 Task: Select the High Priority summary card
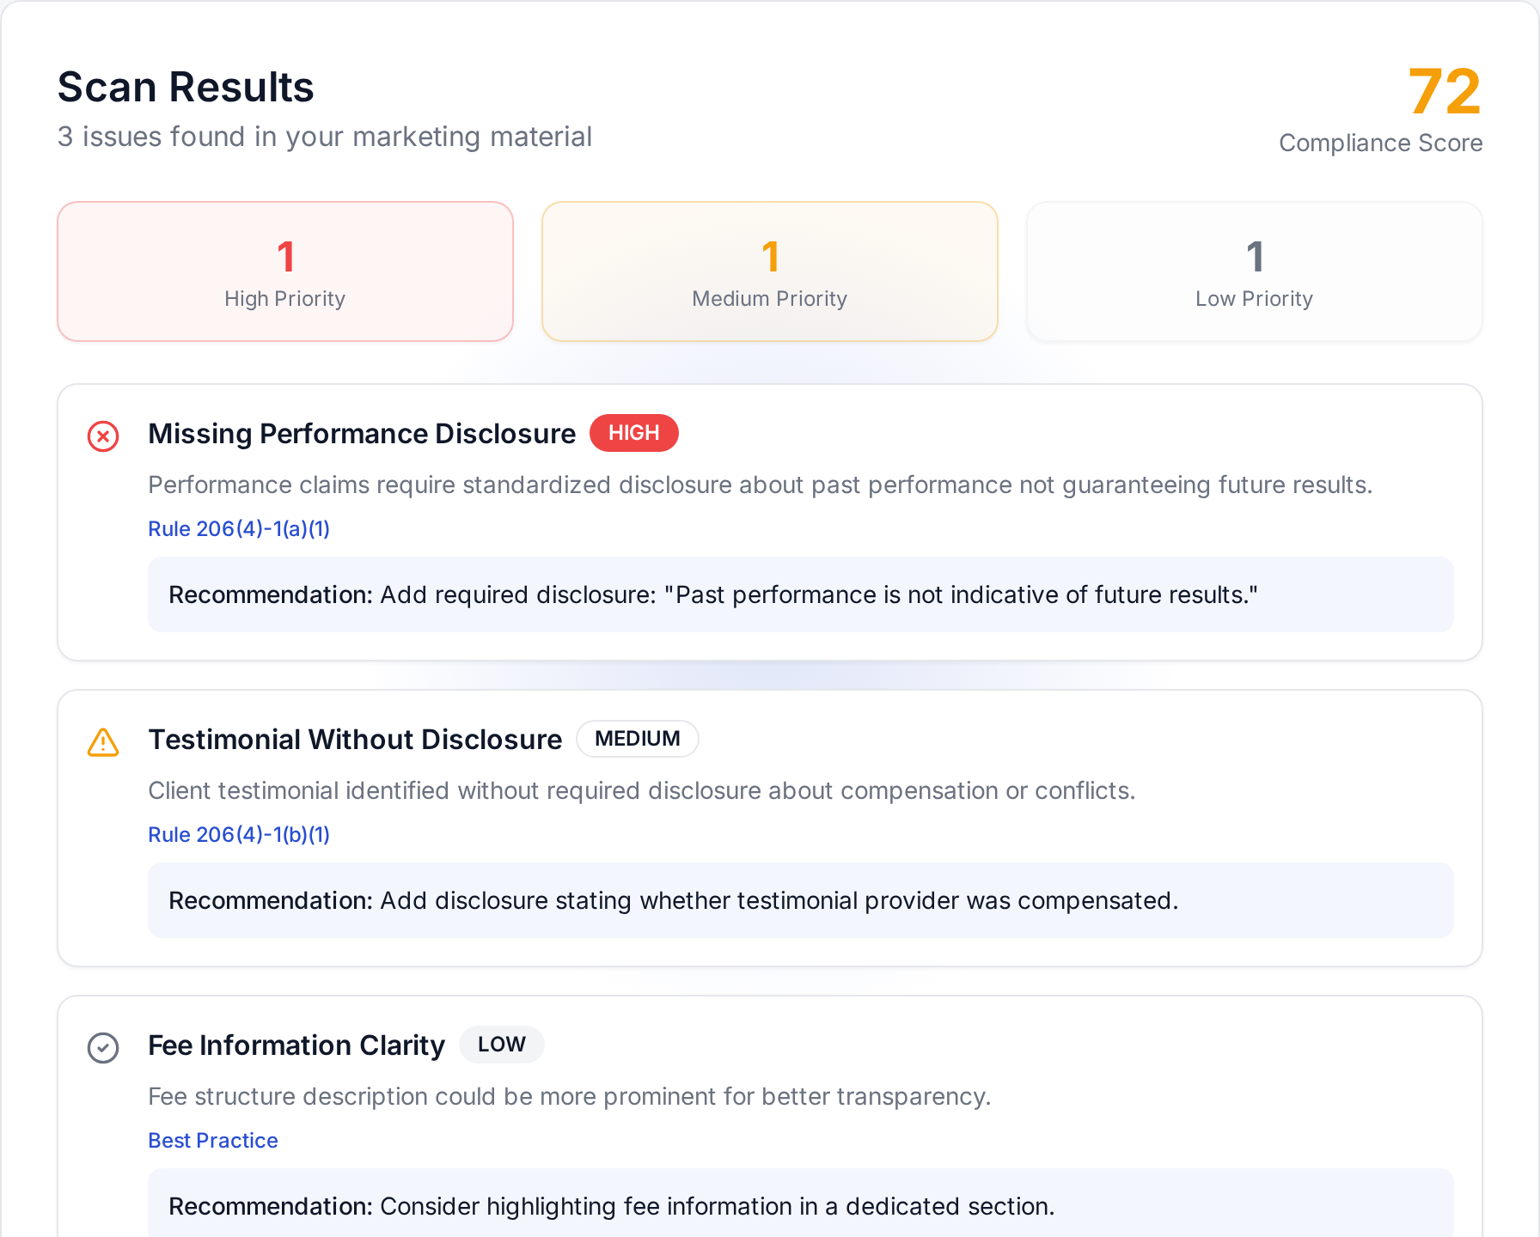(285, 271)
